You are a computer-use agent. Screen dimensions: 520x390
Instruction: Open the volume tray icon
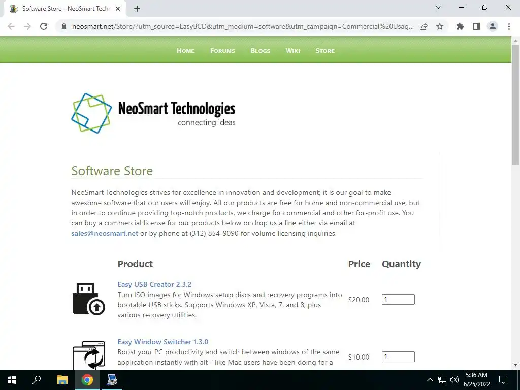pyautogui.click(x=454, y=380)
